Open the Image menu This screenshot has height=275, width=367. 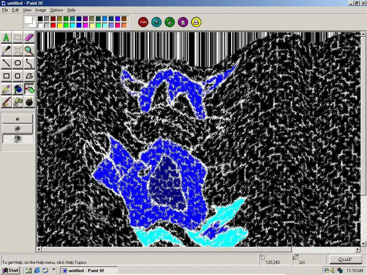coord(41,10)
